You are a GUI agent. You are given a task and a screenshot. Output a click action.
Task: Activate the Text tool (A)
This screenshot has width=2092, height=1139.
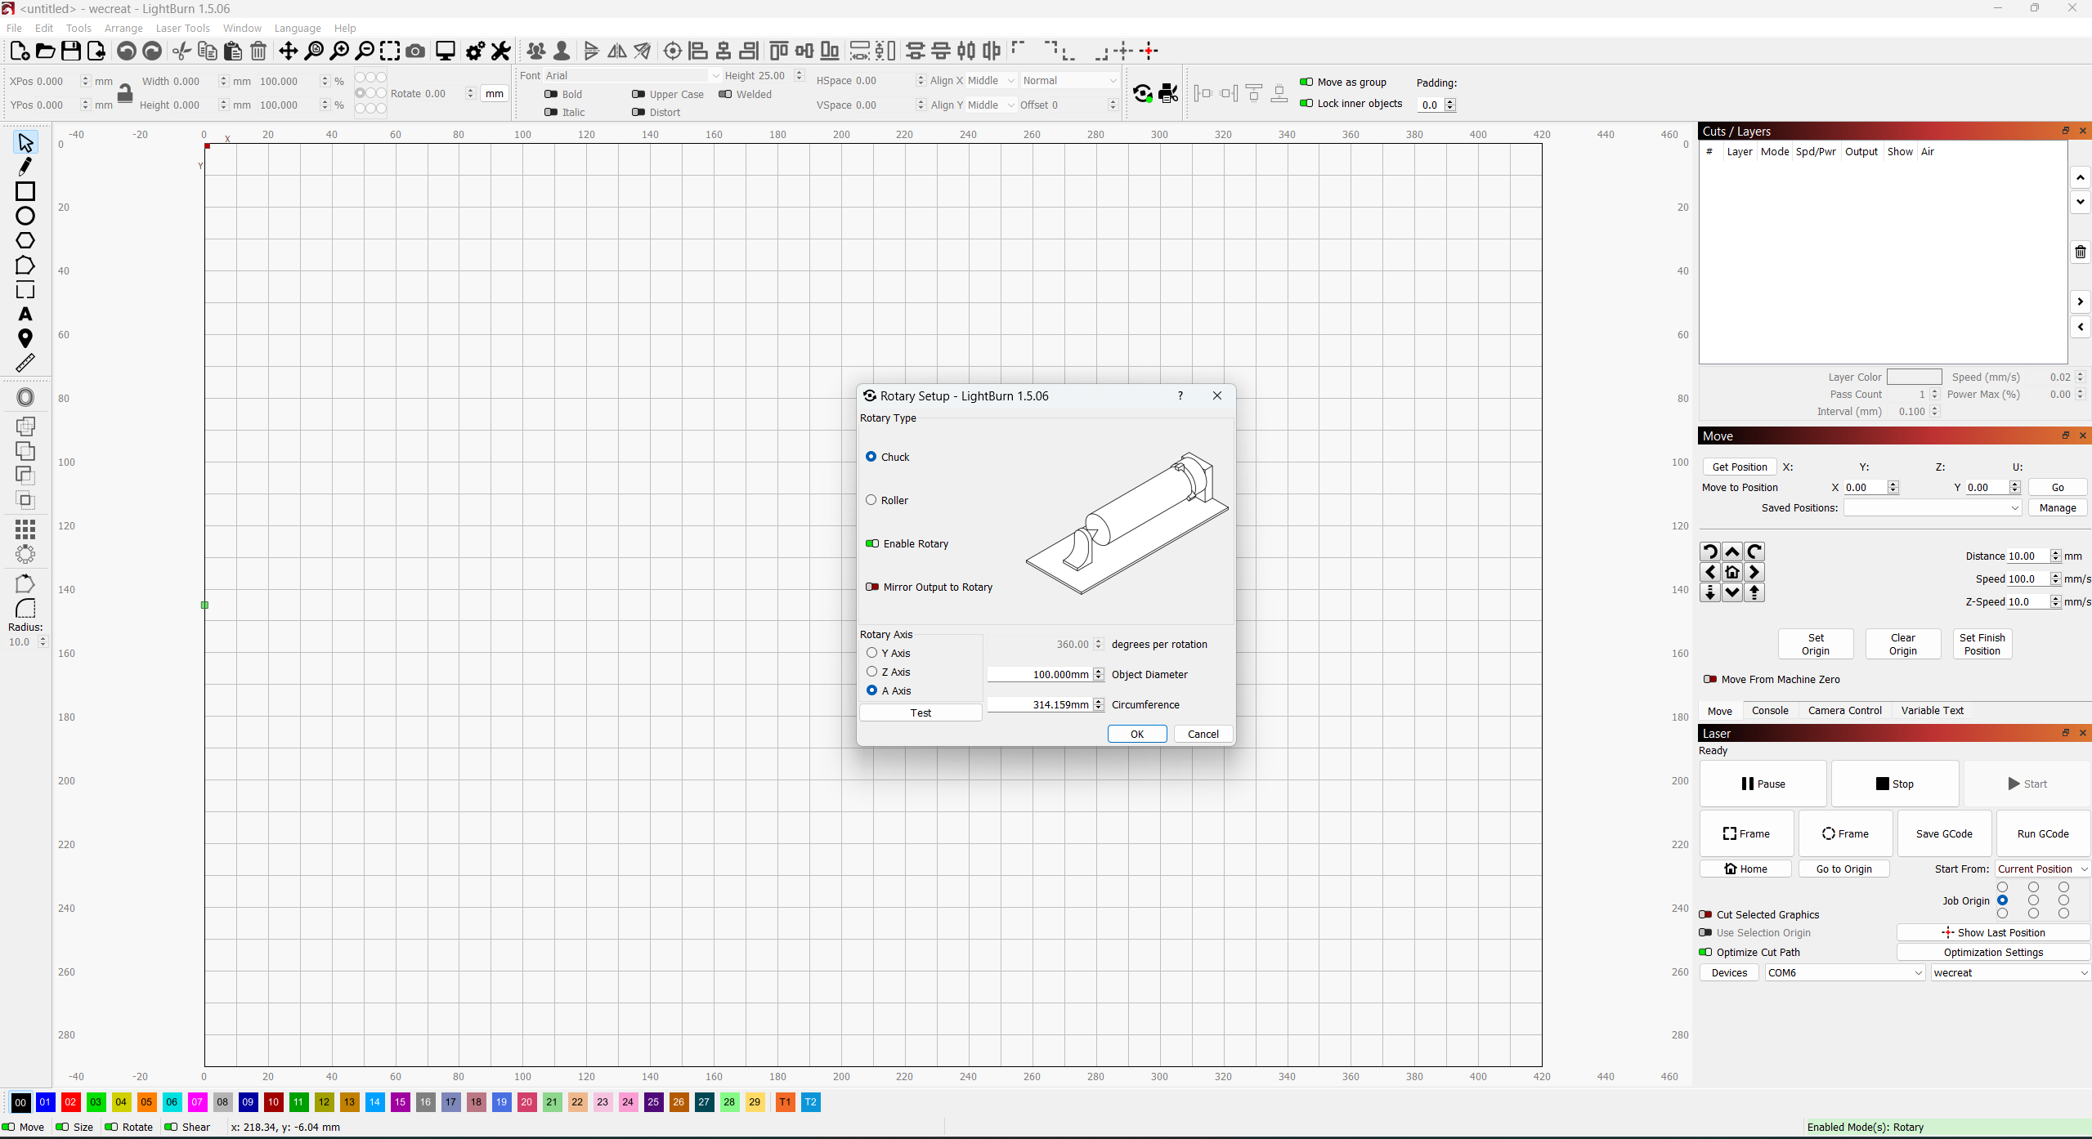25,315
